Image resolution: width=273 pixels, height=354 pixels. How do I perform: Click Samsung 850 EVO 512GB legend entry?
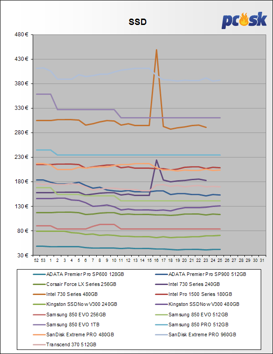(191, 315)
